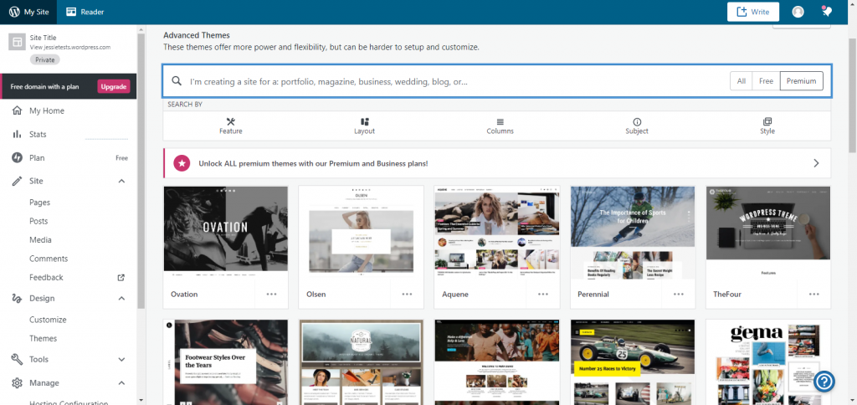Search themes by Subject

pyautogui.click(x=637, y=126)
